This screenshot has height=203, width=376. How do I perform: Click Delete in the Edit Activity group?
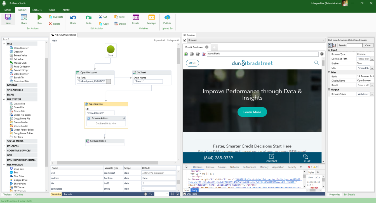120,24
